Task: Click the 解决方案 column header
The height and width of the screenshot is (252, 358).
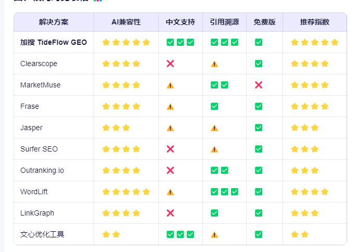Action: pos(54,22)
